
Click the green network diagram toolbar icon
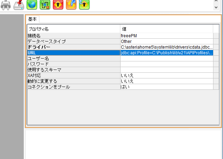(45, 5)
